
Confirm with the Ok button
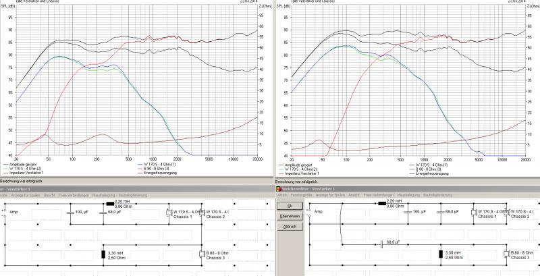(290, 206)
